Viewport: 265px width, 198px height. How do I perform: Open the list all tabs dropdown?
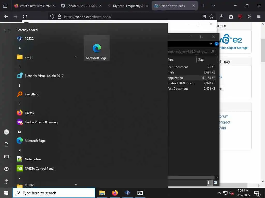214,6
